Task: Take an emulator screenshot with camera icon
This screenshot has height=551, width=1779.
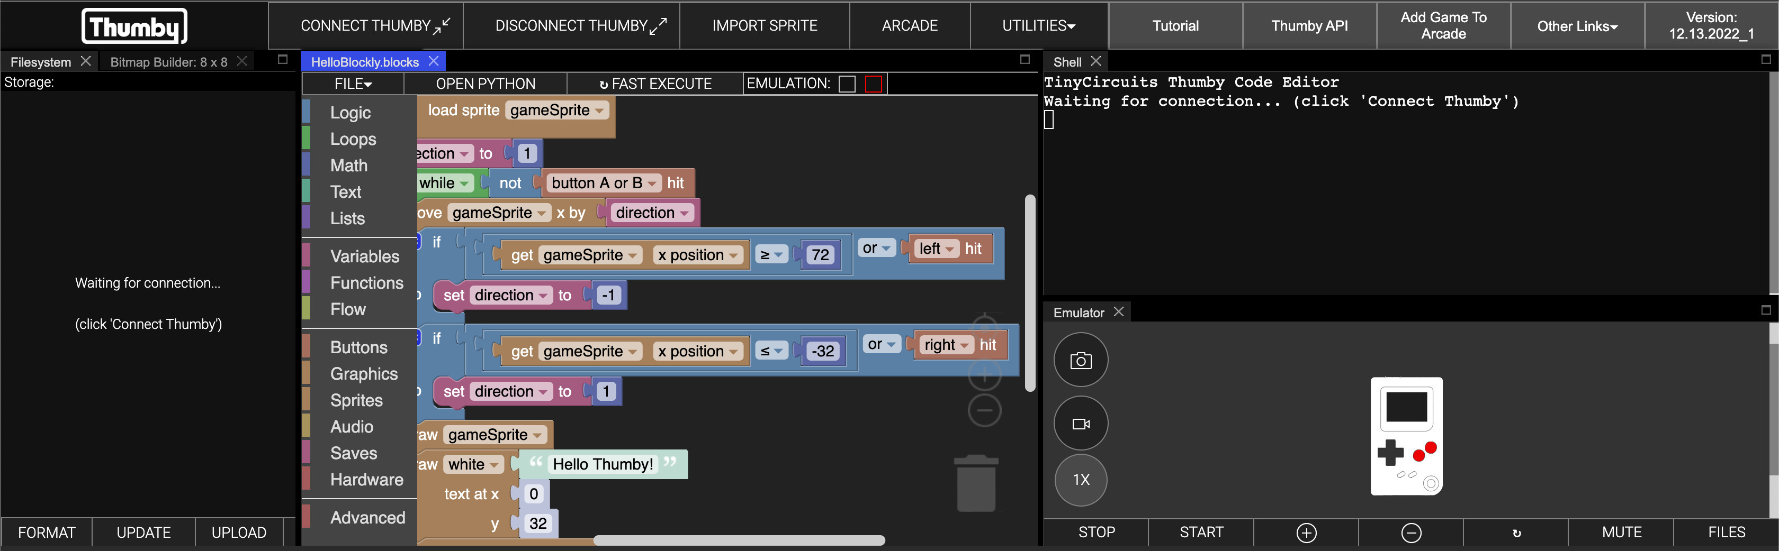Action: 1080,360
